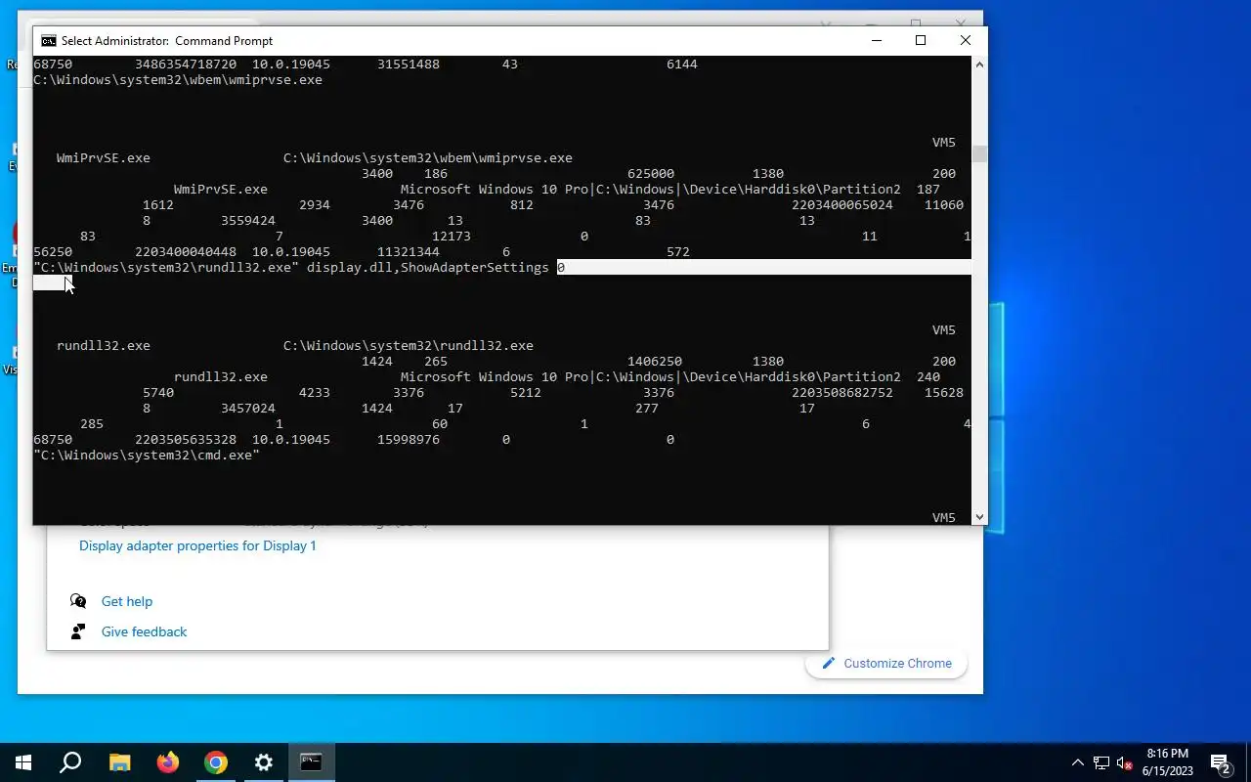Open Settings gear in the taskbar
Image resolution: width=1251 pixels, height=782 pixels.
click(x=264, y=762)
